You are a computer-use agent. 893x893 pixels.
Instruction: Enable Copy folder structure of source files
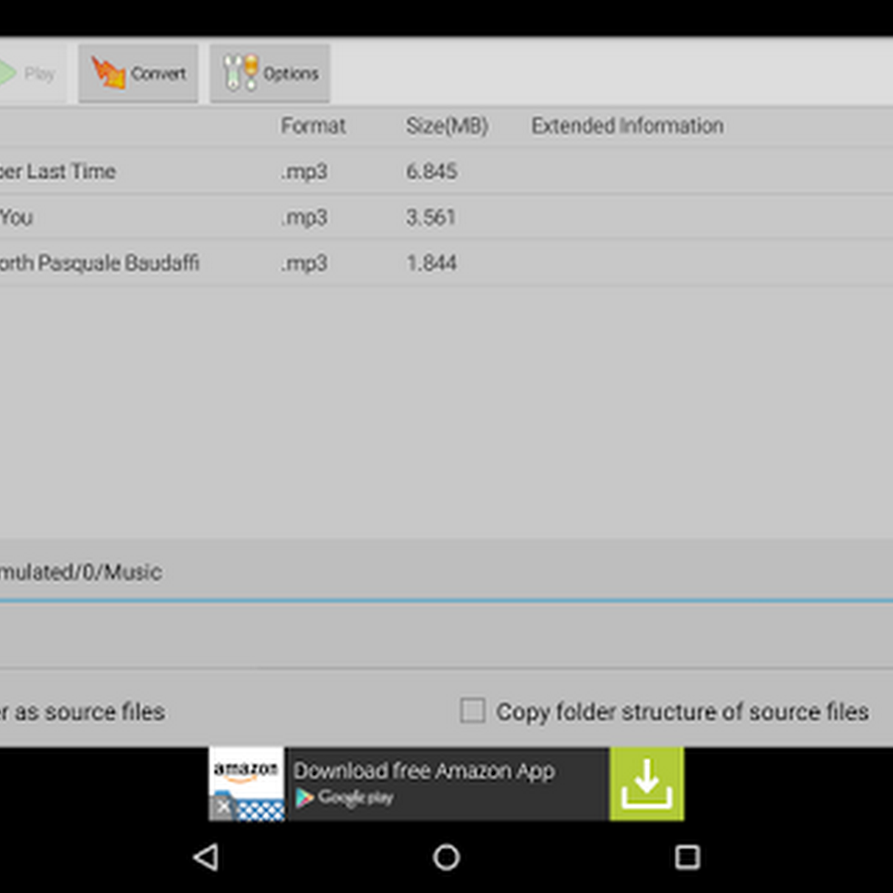(x=472, y=710)
